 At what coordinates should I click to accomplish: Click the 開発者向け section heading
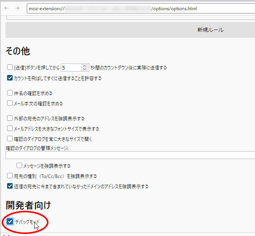click(x=28, y=205)
